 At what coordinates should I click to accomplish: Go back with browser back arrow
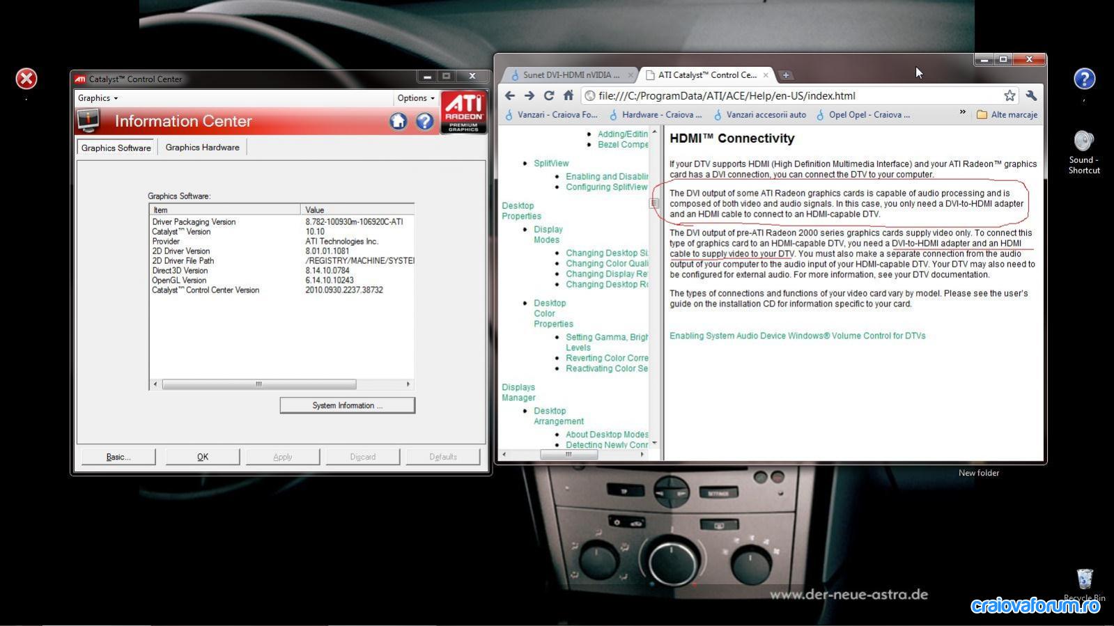(x=510, y=96)
